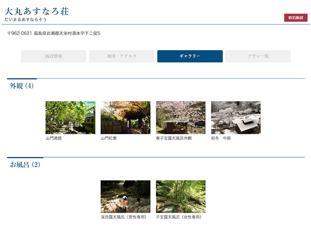The image size is (311, 231).
Task: Click the 山門通路 caption text
Action: tap(54, 138)
